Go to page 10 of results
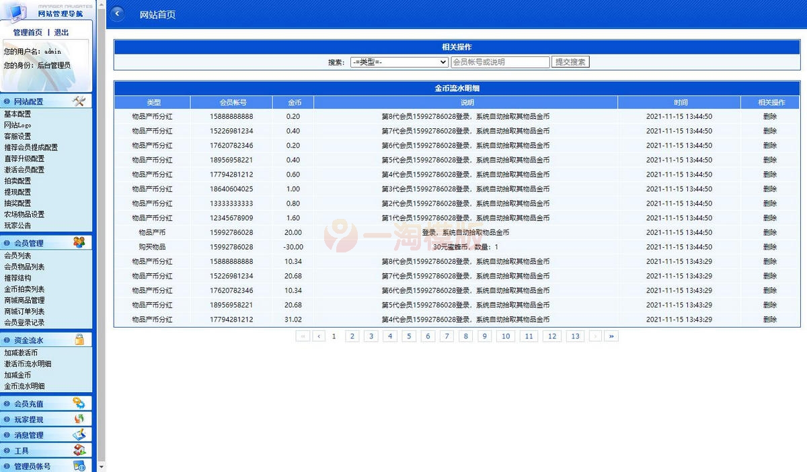807x472 pixels. [x=506, y=336]
